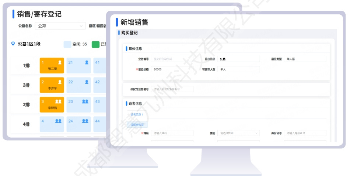This screenshot has width=350, height=176.
Task: Click the person icon on plot 2
Action: (60, 82)
